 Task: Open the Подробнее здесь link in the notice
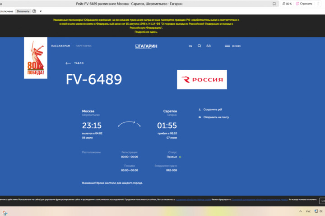tap(146, 32)
